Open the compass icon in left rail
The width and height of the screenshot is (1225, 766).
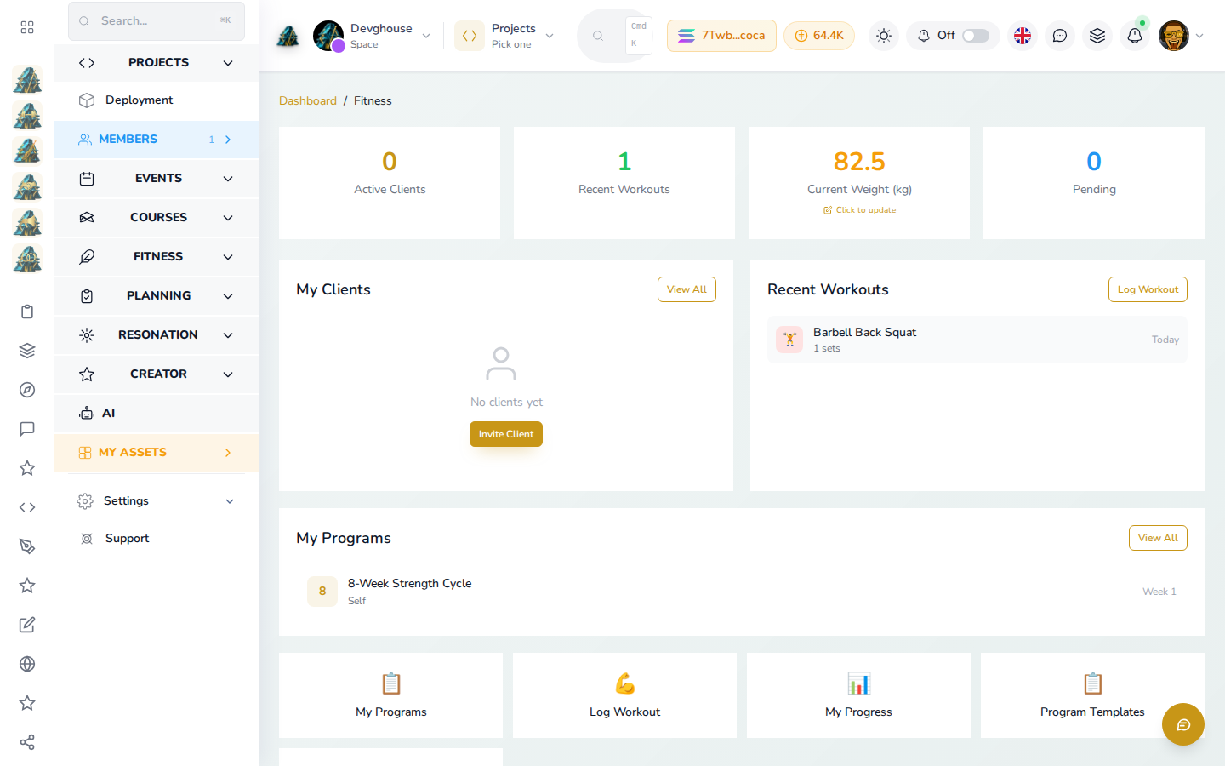click(27, 390)
